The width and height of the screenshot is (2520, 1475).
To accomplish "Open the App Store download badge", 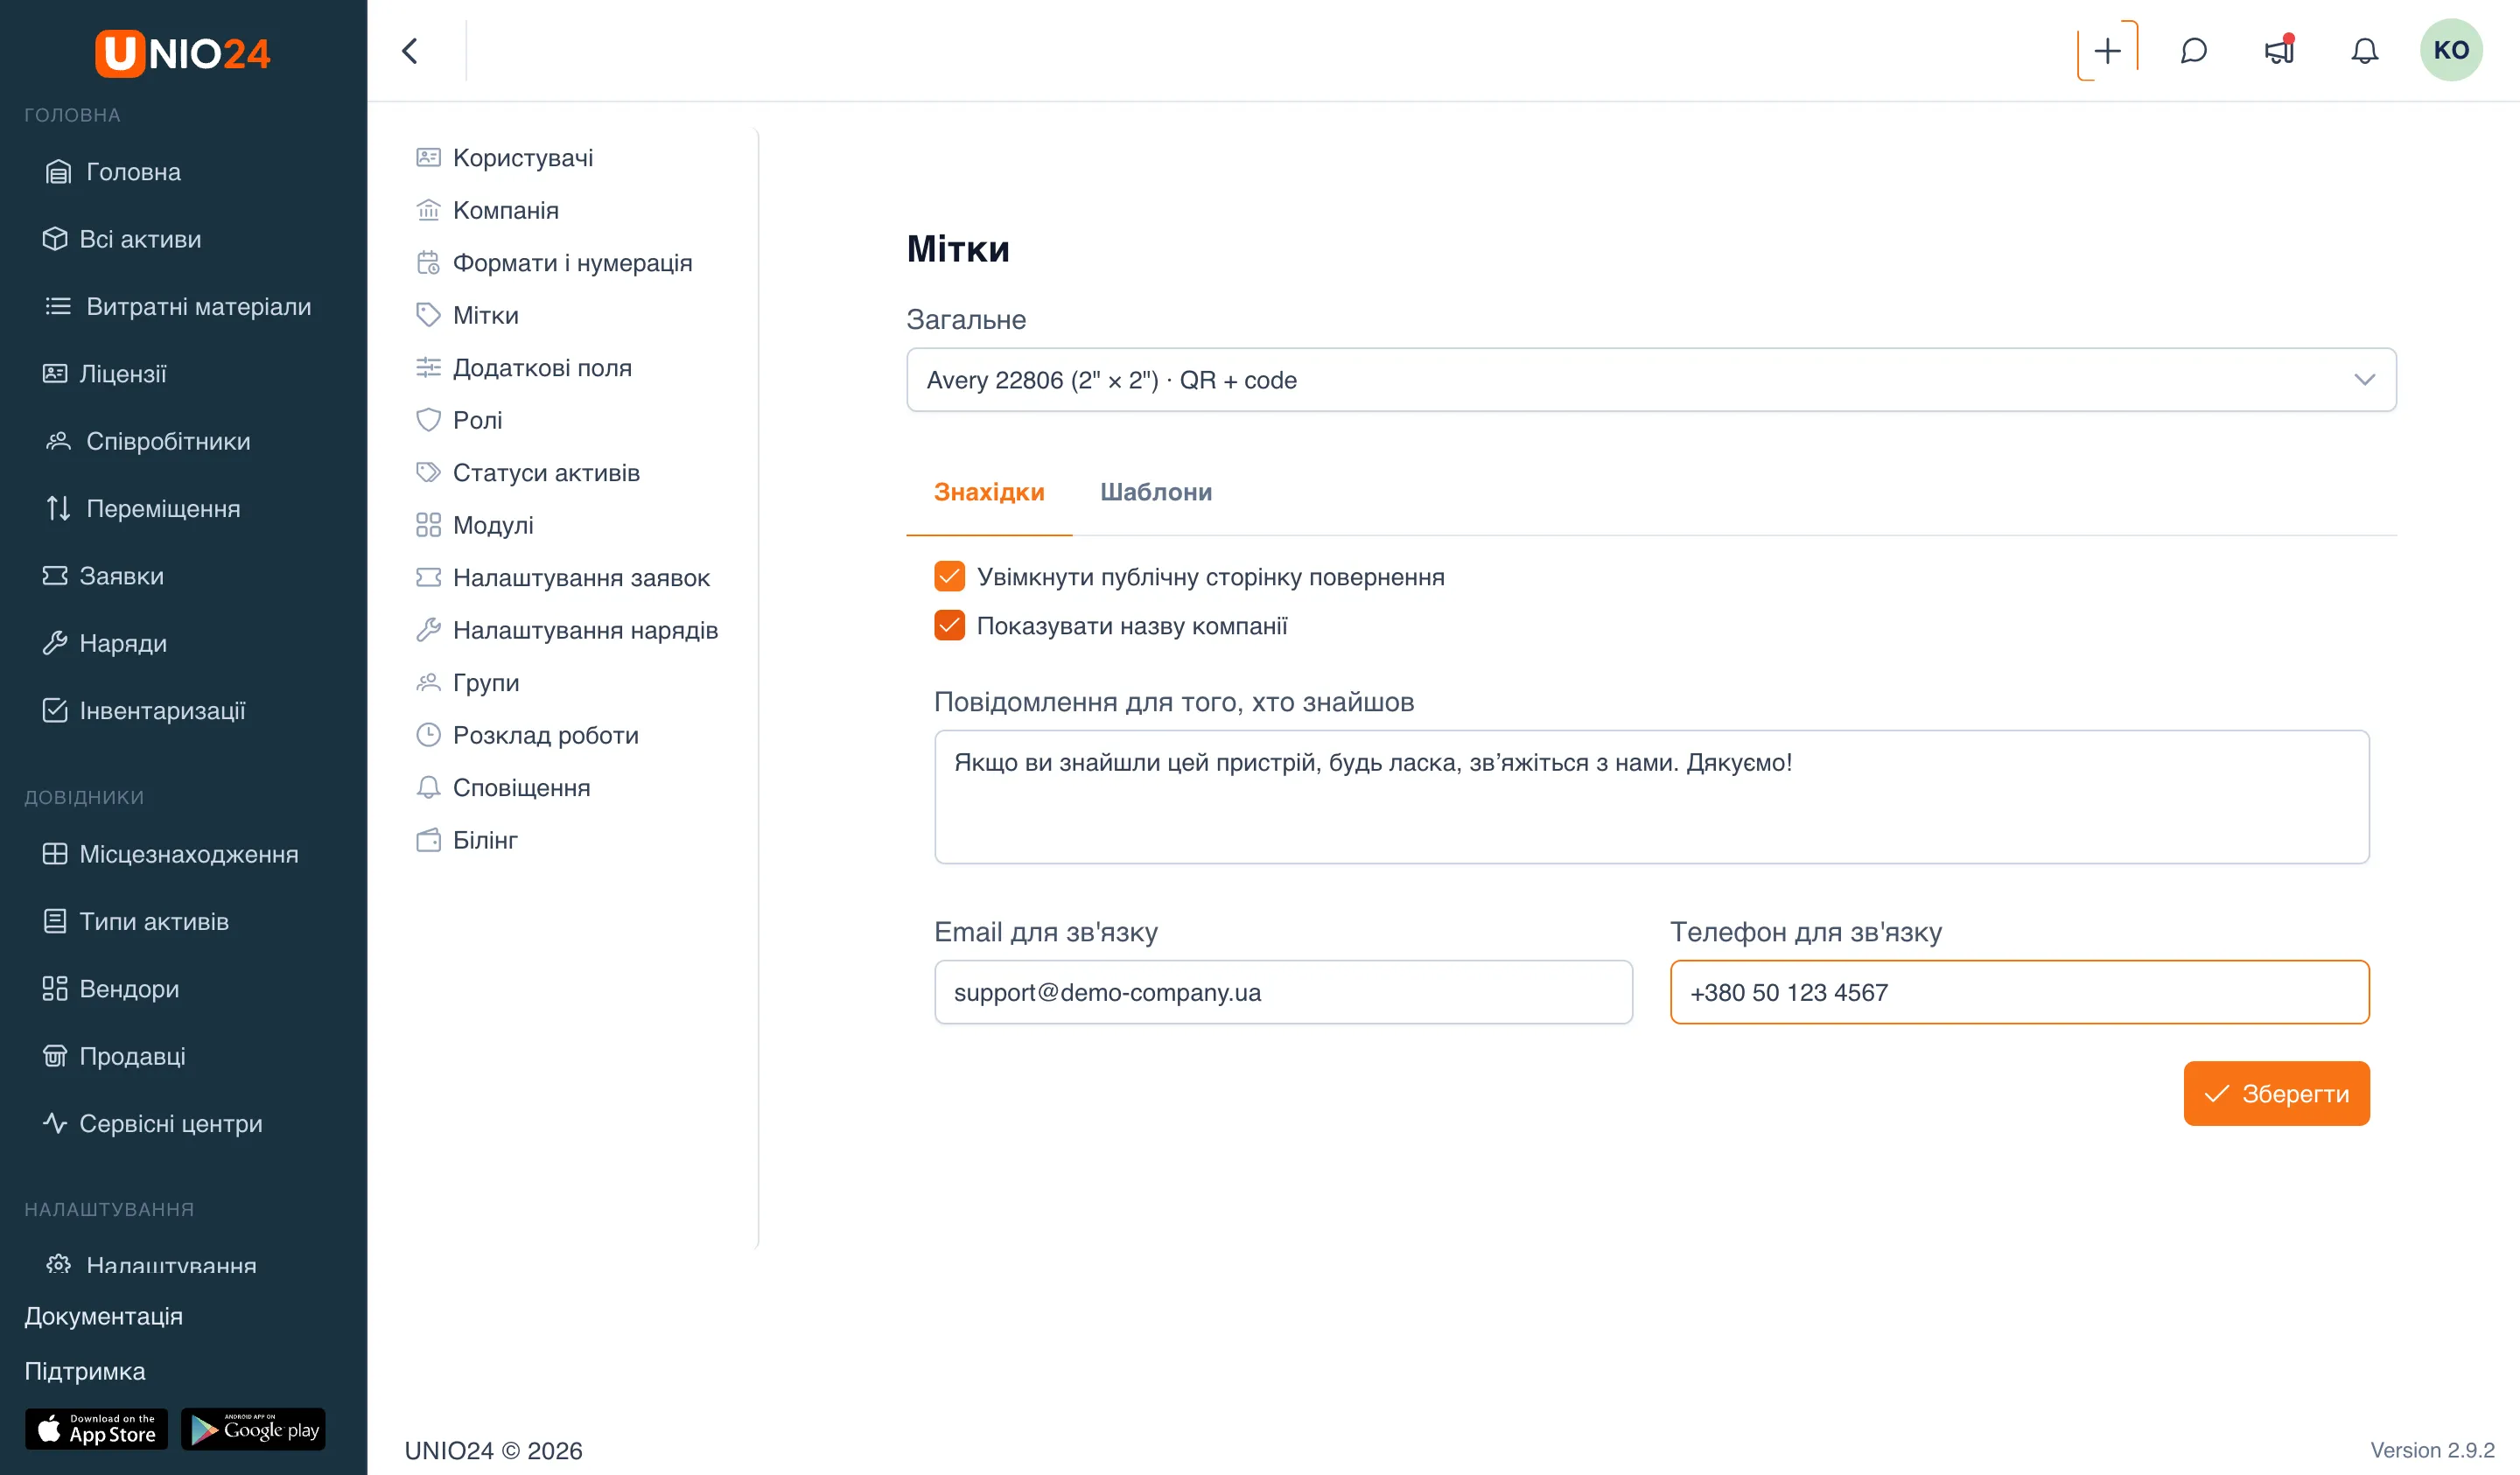I will (96, 1429).
